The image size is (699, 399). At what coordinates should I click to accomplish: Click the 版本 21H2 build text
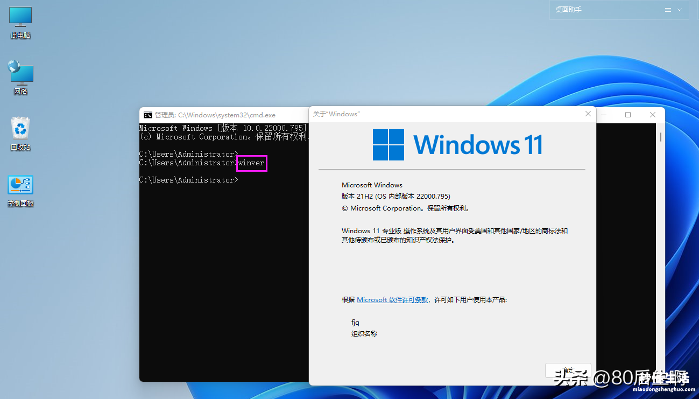point(396,197)
